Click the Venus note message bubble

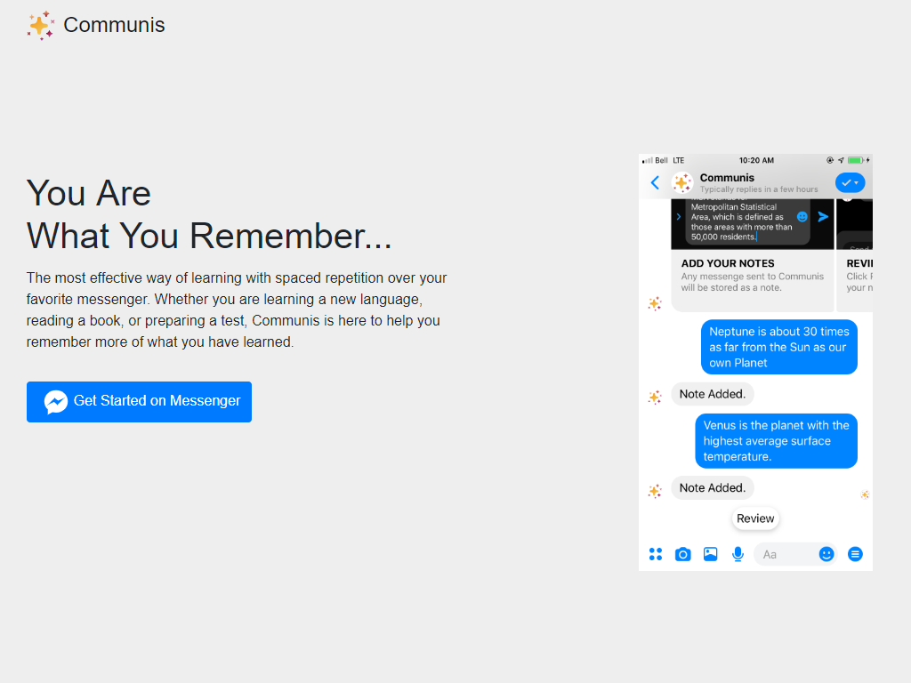(x=776, y=441)
